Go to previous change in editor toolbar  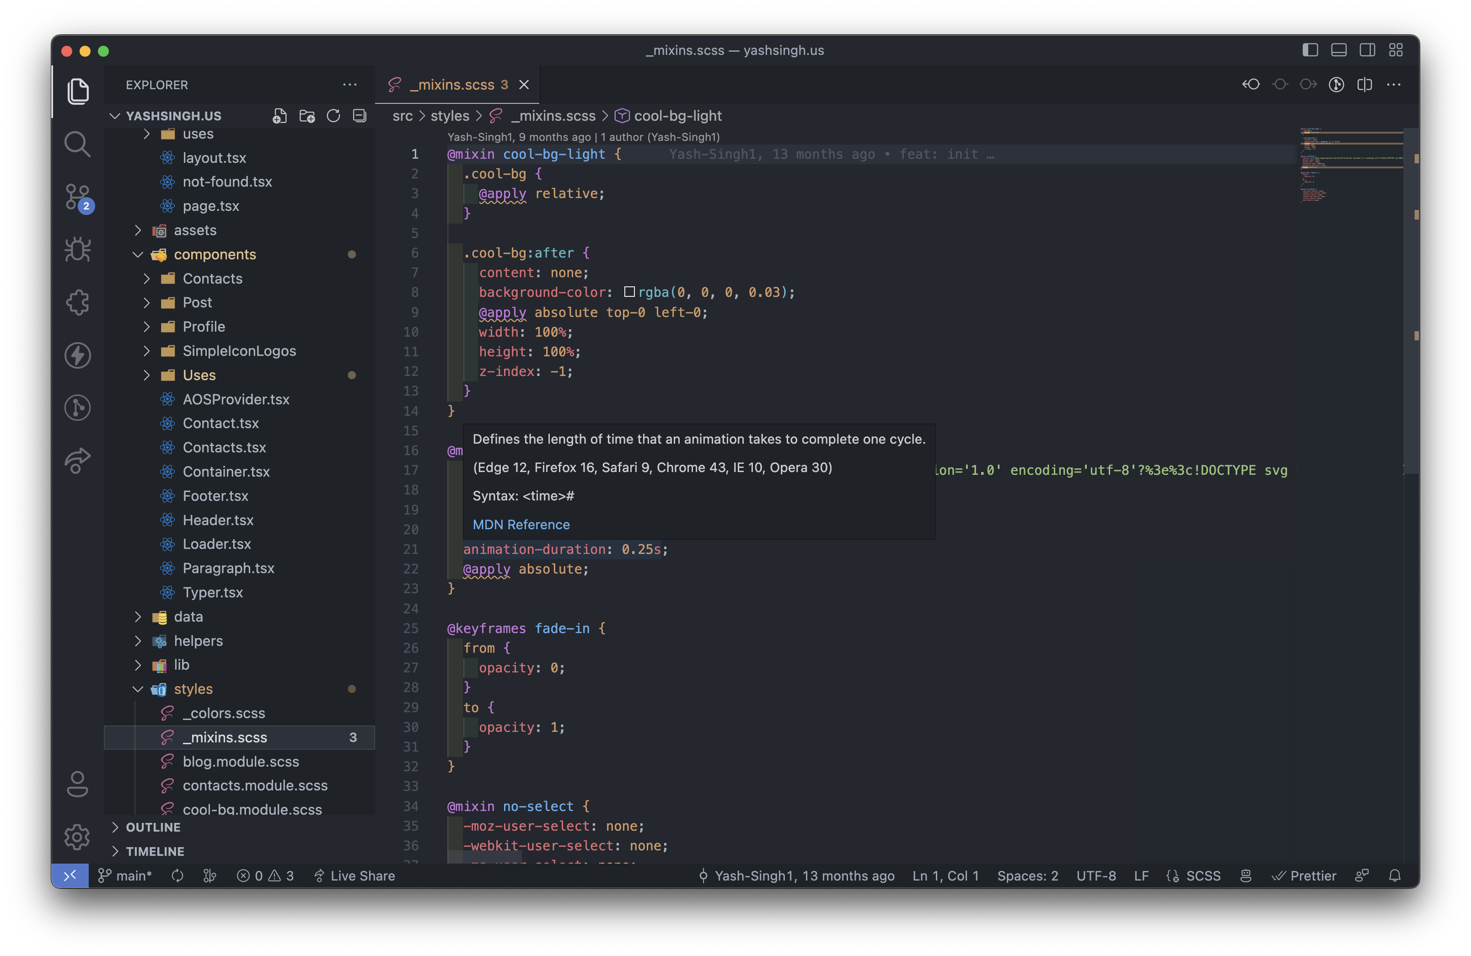pos(1251,84)
